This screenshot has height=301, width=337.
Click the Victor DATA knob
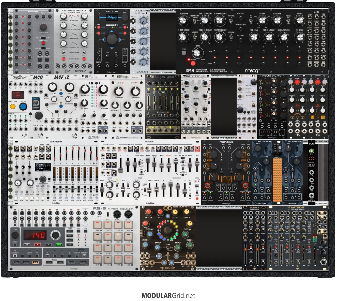click(125, 18)
